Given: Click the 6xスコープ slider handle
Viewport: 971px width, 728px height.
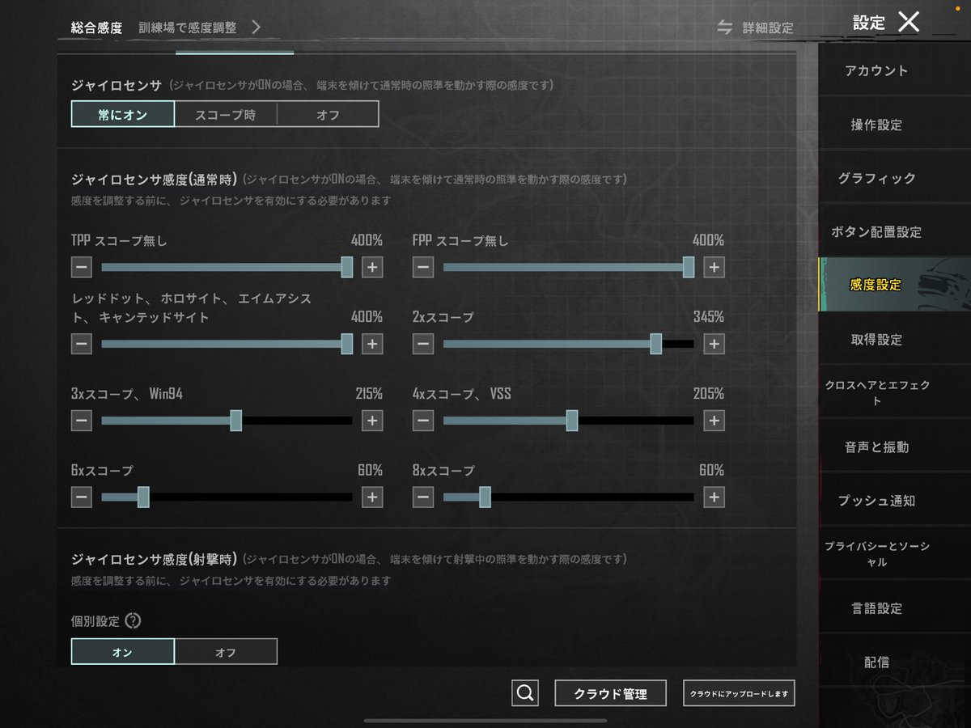Looking at the screenshot, I should [143, 497].
